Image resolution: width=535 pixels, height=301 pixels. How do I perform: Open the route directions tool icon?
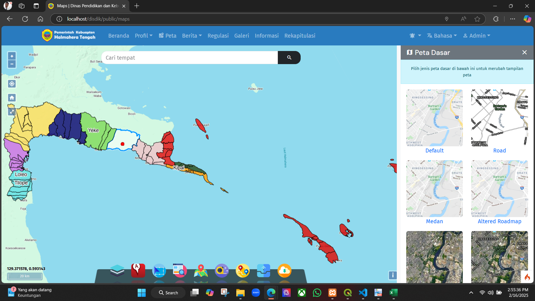click(x=242, y=270)
